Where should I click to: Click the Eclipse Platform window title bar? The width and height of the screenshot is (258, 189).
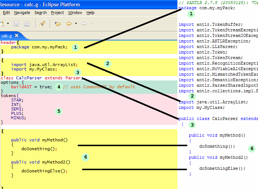[88, 4]
